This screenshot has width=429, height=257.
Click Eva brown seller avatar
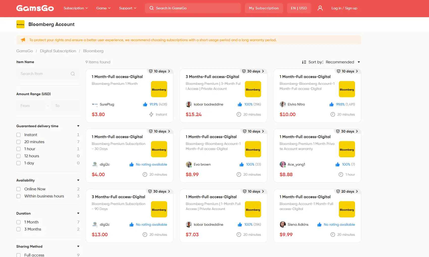pos(189,164)
